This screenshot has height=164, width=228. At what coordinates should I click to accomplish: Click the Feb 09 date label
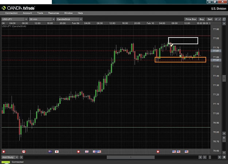click(76, 23)
